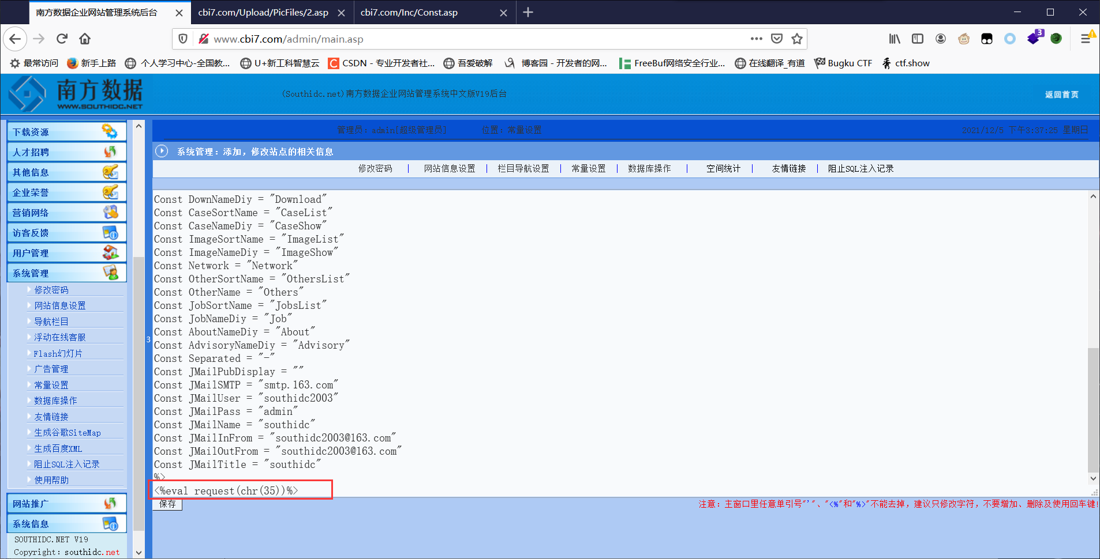Close the Const.asp tab
1100x559 pixels.
tap(503, 13)
